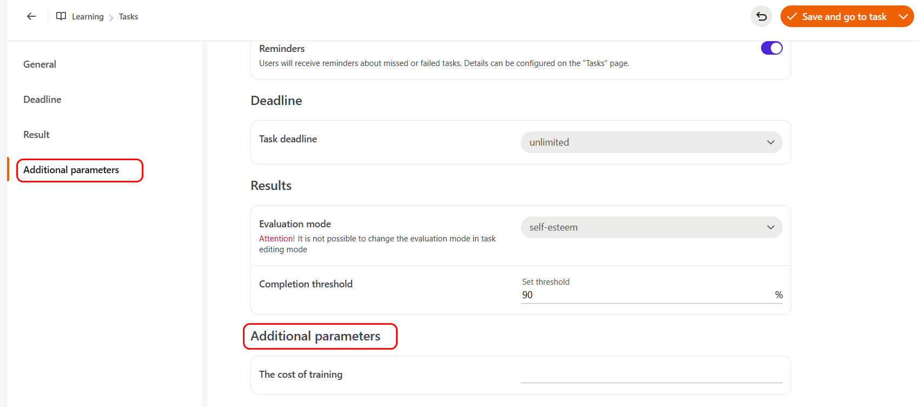Select Additional parameters in the sidebar

71,170
